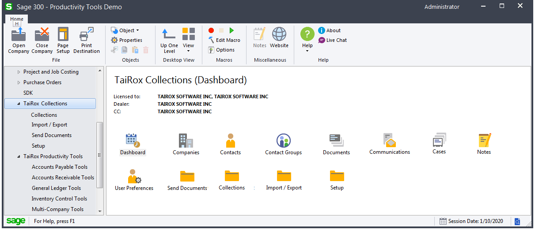The height and width of the screenshot is (230, 535).
Task: Expand the Project and Job Costing node
Action: [19, 72]
